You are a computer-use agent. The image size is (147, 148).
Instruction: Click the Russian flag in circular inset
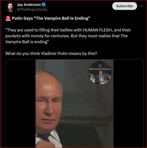[106, 64]
